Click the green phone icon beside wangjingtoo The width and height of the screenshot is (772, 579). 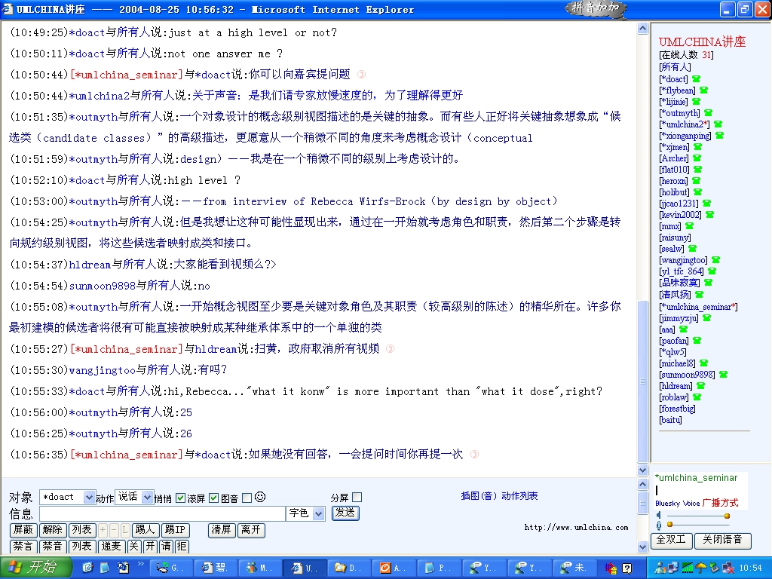pyautogui.click(x=715, y=260)
